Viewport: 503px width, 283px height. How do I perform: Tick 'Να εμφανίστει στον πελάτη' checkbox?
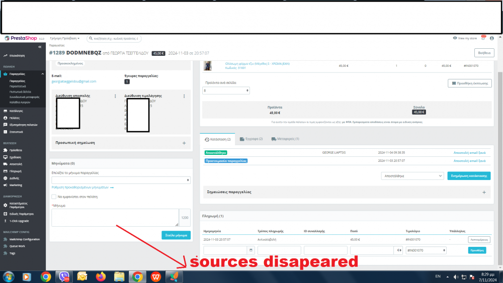coord(54,197)
